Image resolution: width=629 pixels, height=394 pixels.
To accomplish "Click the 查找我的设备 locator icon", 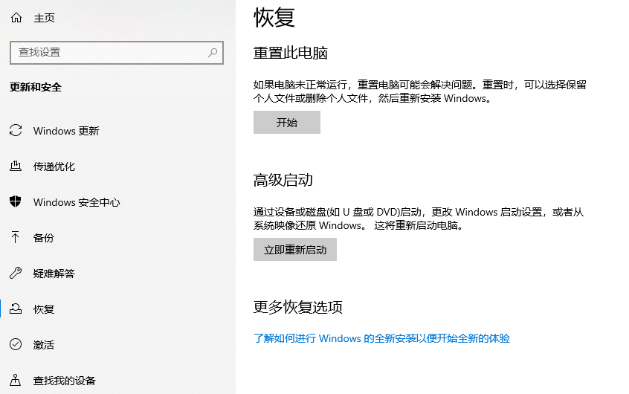I will 16,380.
